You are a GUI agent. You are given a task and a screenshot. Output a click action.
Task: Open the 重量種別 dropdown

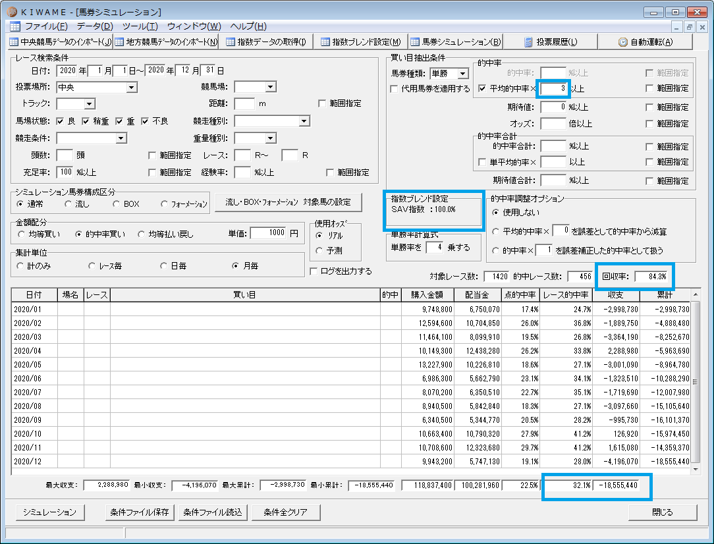coord(271,138)
